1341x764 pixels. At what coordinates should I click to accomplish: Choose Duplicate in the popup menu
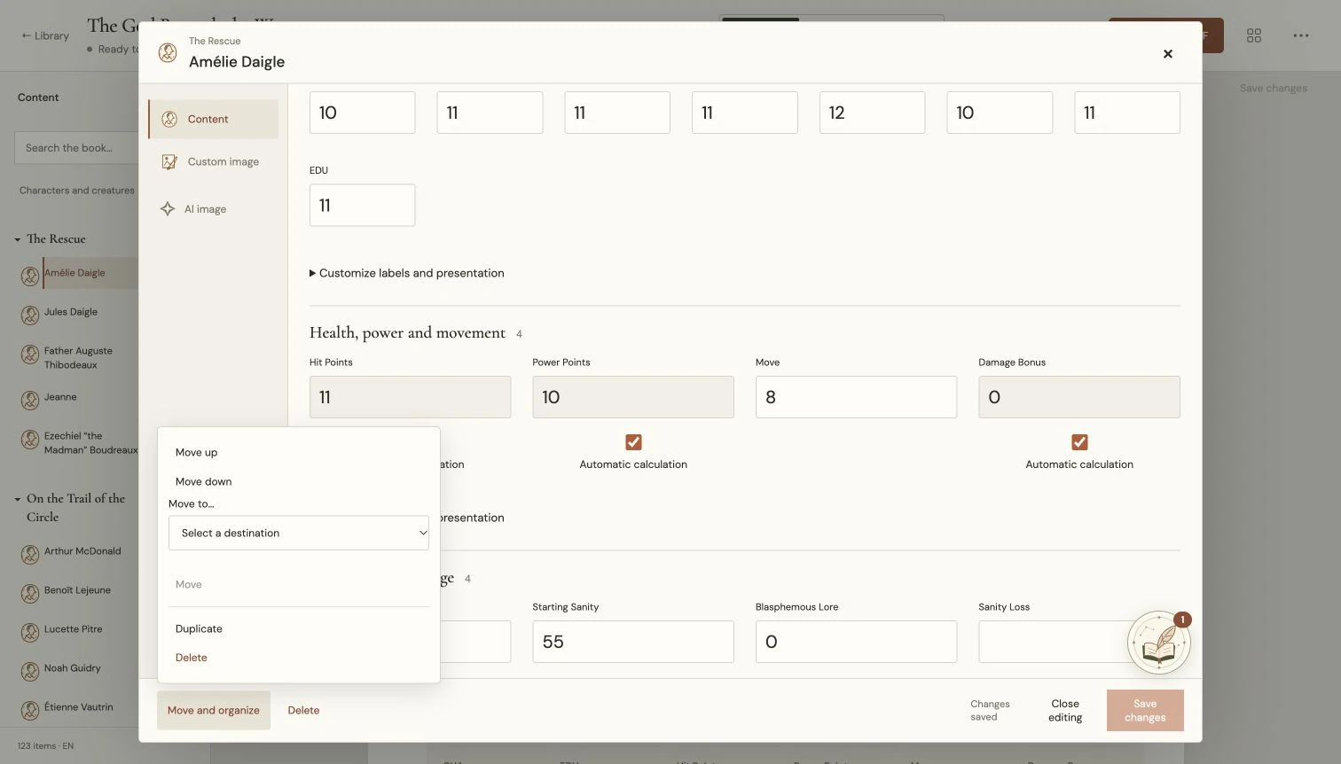tap(199, 628)
